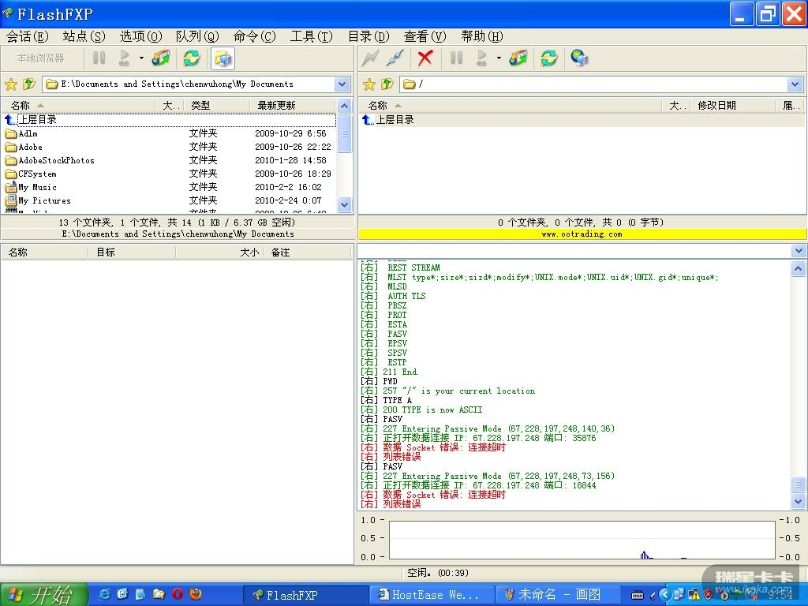Open the AdobeStockPhotos folder

click(56, 160)
